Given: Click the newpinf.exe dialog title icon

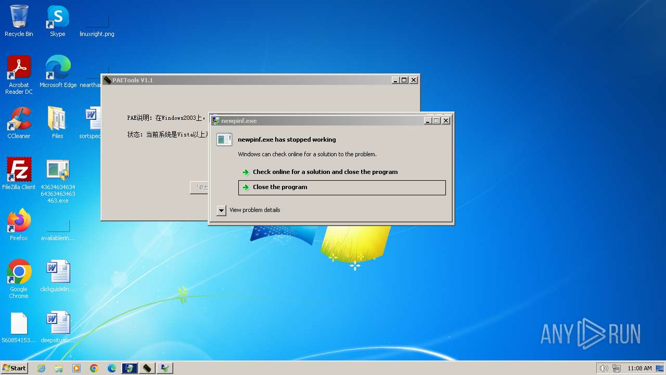Looking at the screenshot, I should coord(215,121).
